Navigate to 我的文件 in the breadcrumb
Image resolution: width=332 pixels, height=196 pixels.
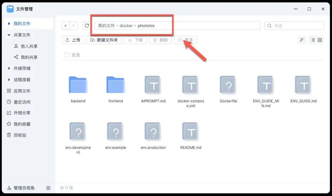click(106, 25)
